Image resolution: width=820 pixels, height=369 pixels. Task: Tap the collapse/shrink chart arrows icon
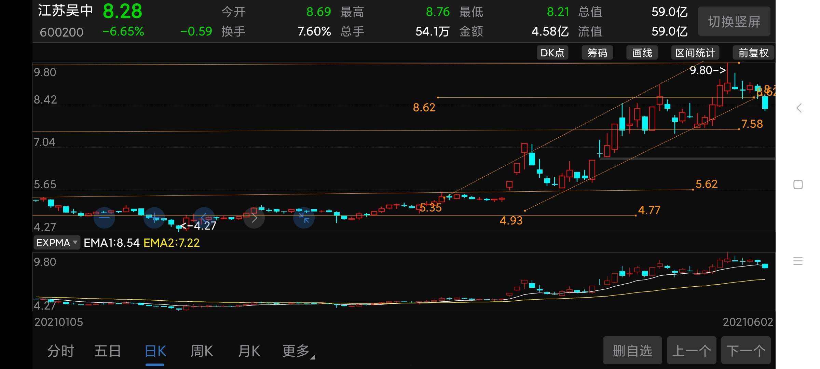coord(304,218)
